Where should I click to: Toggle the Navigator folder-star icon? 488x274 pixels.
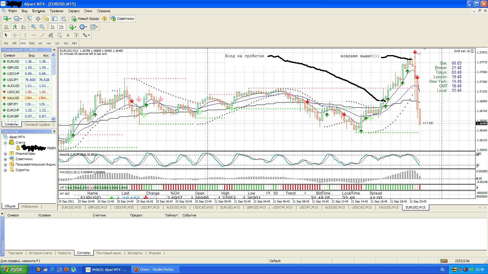tap(46, 19)
